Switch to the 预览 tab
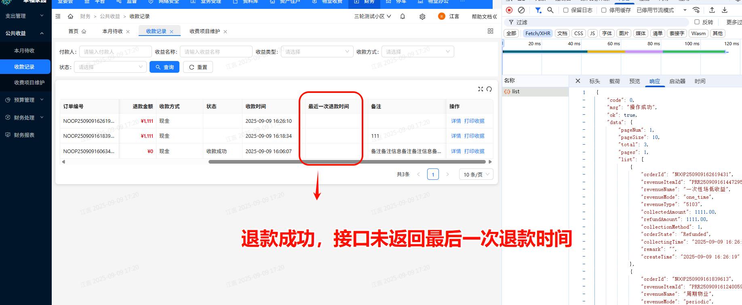742x305 pixels. click(x=634, y=81)
